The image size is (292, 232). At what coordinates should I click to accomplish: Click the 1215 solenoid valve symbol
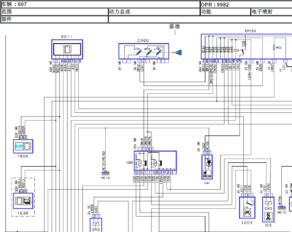[x=268, y=209]
